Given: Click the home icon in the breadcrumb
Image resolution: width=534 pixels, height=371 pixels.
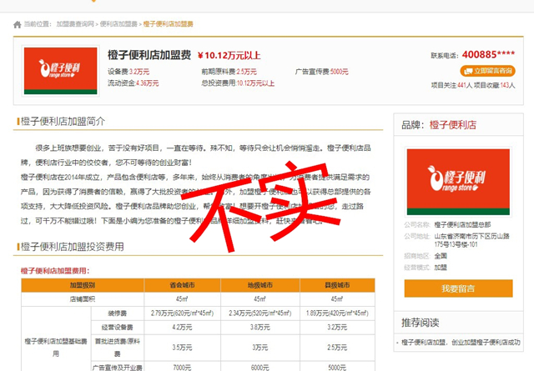Looking at the screenshot, I should click(17, 24).
